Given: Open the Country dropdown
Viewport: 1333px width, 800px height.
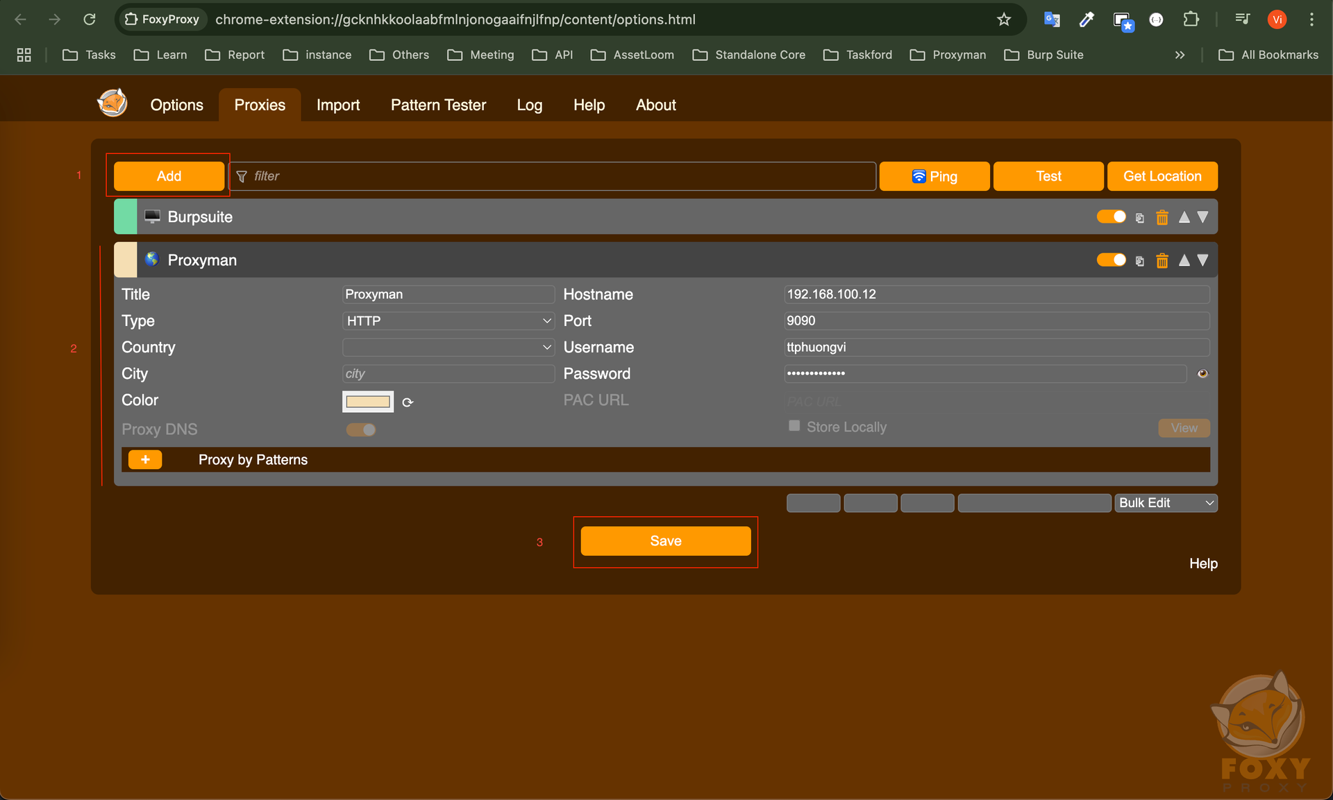Looking at the screenshot, I should tap(448, 347).
